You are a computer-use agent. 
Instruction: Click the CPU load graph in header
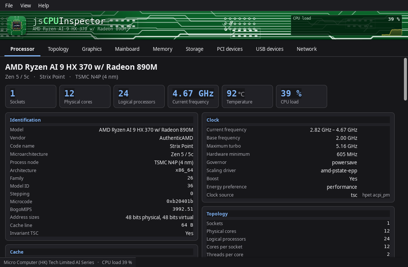346,26
